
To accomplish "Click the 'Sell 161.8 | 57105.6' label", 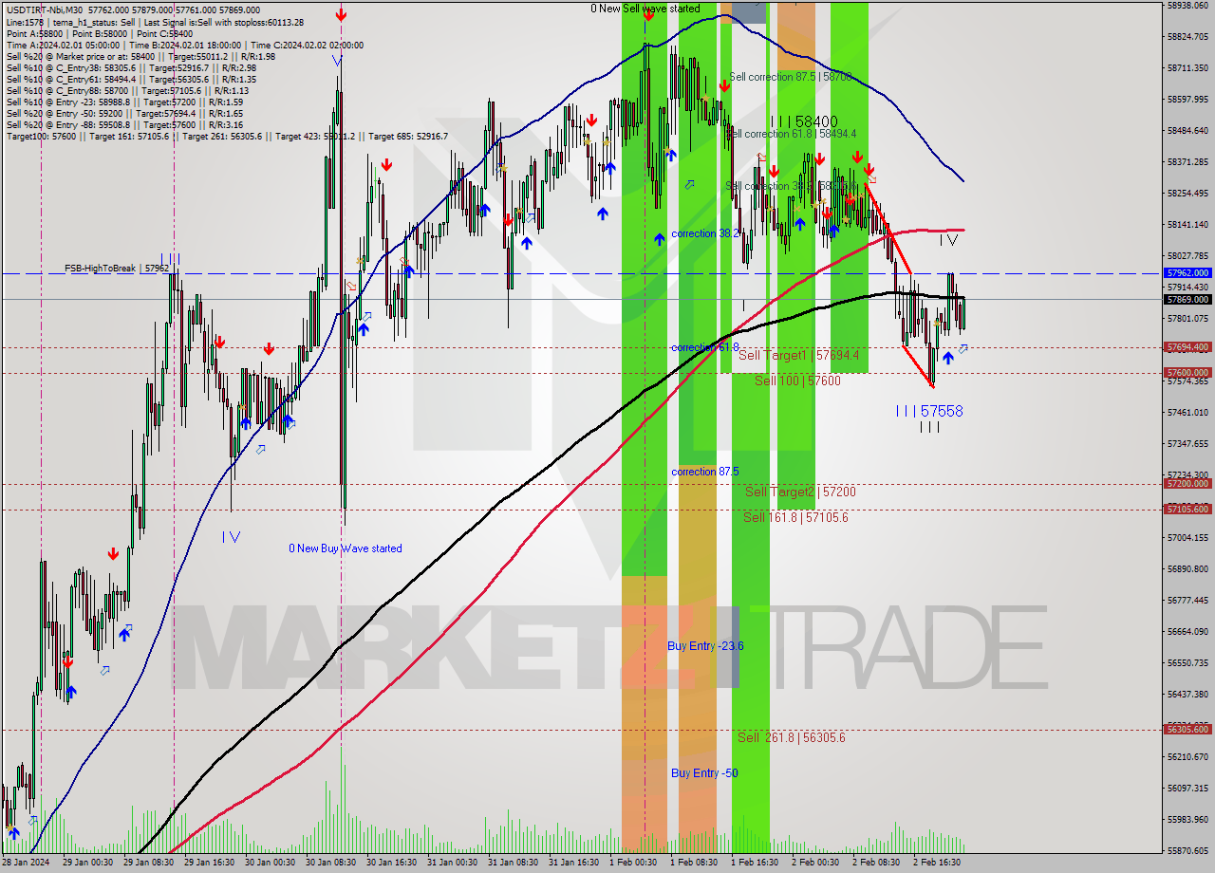I will pyautogui.click(x=795, y=517).
